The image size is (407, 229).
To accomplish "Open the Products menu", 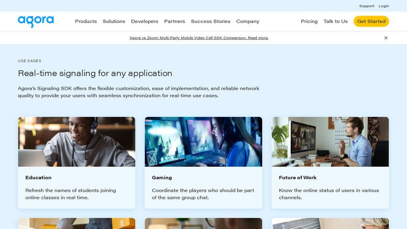I will (x=86, y=21).
